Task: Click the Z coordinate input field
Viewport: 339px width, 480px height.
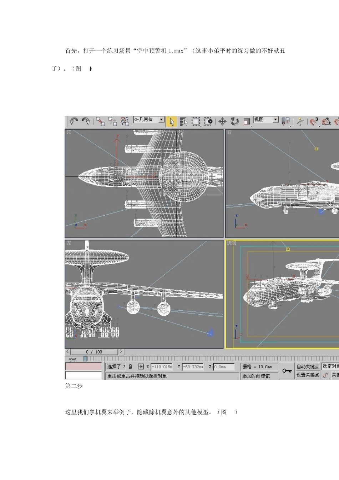Action: (224, 367)
